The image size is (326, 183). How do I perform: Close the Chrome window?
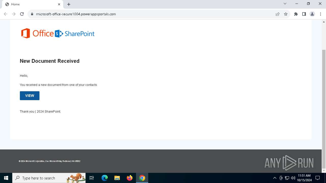pos(320,4)
